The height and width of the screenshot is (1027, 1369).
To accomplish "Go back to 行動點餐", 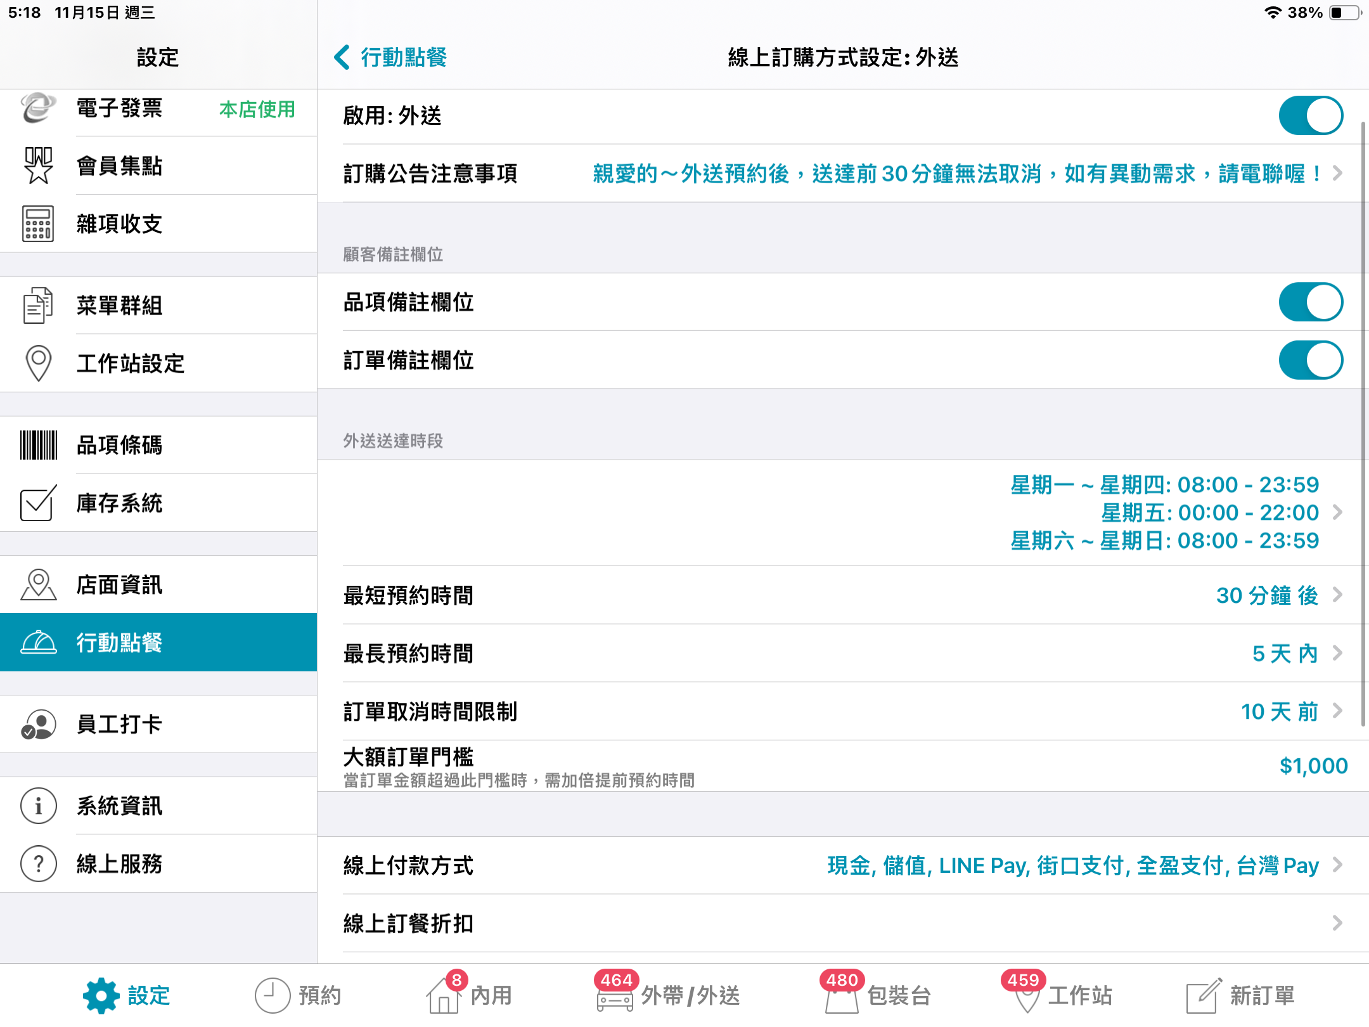I will (390, 57).
